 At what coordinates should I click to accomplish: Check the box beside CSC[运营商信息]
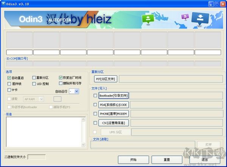pos(95,123)
